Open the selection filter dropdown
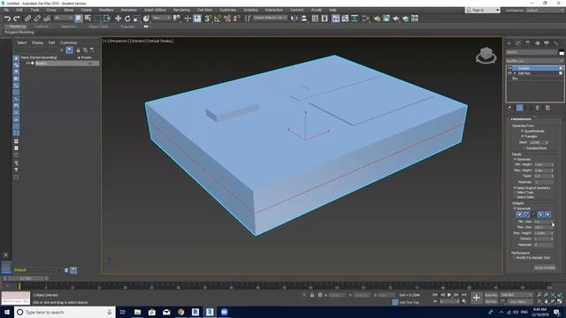 coord(63,18)
